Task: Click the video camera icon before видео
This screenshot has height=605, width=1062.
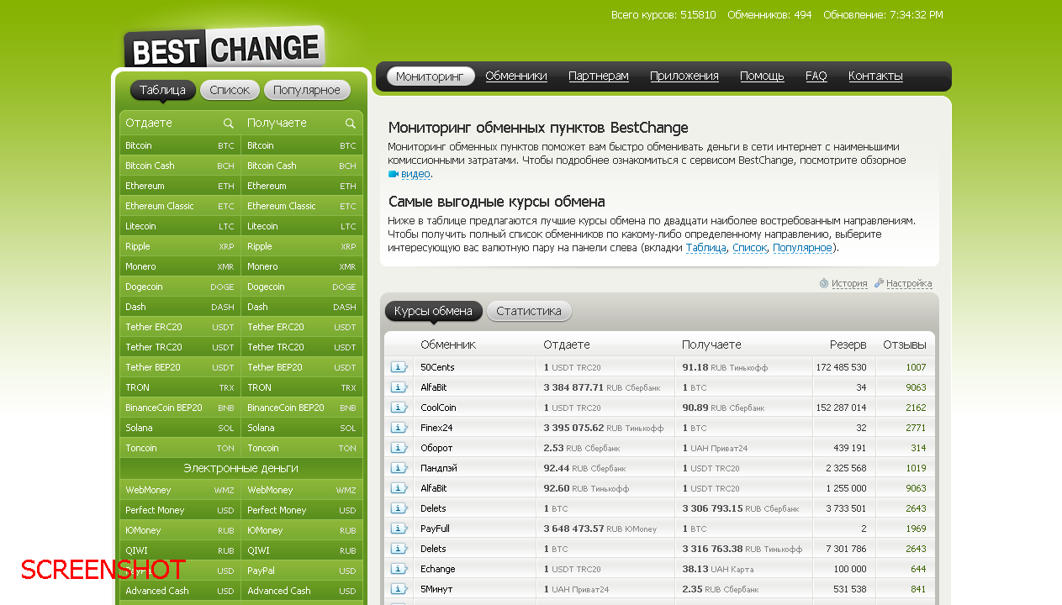Action: (393, 175)
